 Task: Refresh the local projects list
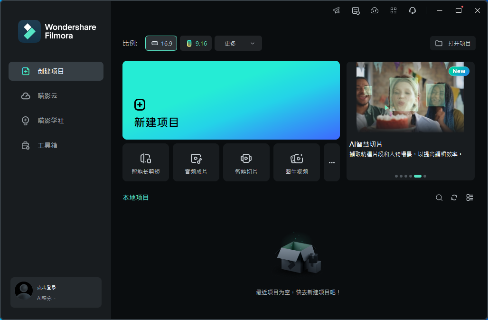click(x=454, y=198)
